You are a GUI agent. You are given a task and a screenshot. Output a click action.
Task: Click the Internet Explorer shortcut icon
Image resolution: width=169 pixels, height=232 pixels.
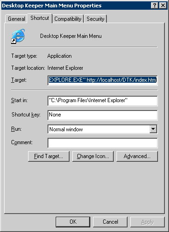[x=18, y=36]
